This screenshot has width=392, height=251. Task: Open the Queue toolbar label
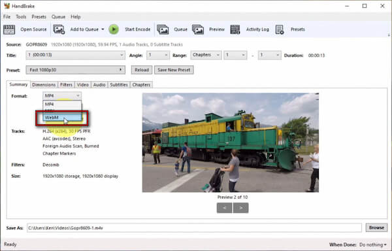coord(180,29)
